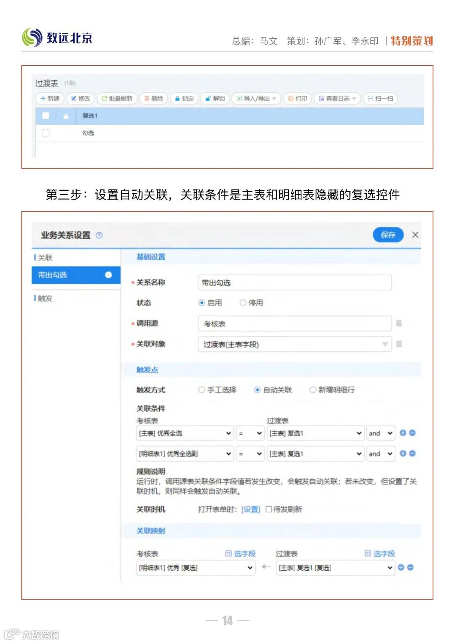Open the 关联对象 dropdown
The width and height of the screenshot is (455, 643).
295,344
